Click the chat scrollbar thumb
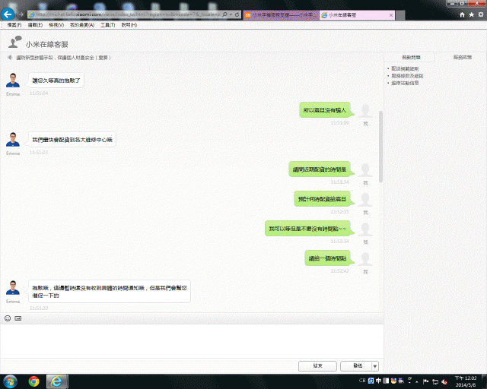Image resolution: width=487 pixels, height=389 pixels. 380,147
